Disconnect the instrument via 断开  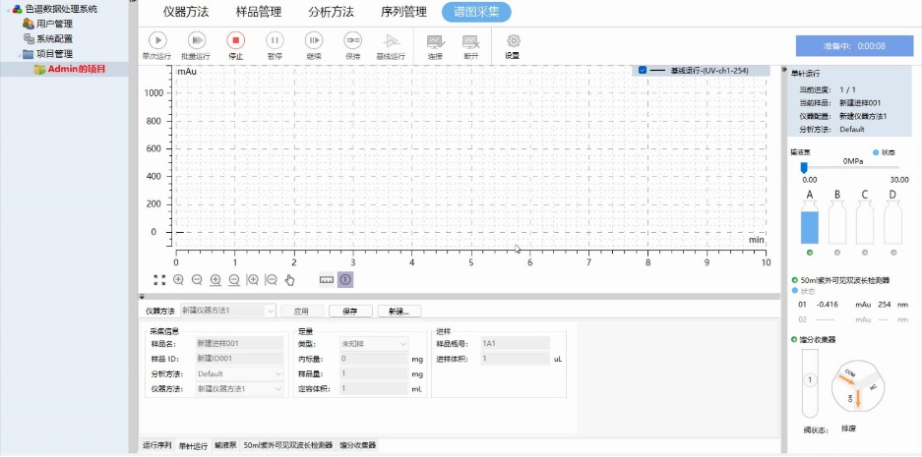coord(471,46)
